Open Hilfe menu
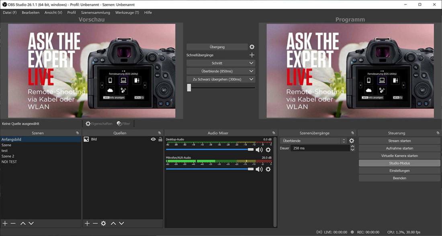442x236 pixels. [148, 13]
